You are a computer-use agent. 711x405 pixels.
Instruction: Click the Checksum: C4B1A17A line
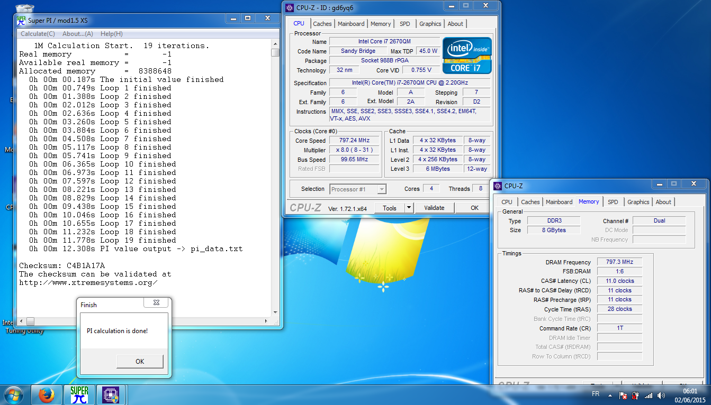tap(62, 265)
